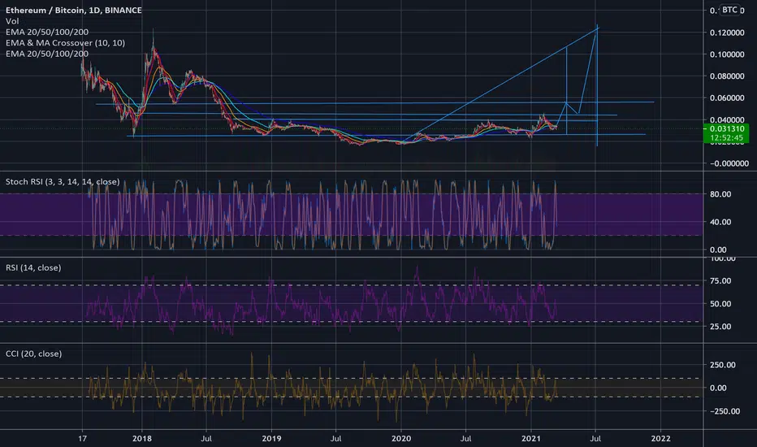Image resolution: width=757 pixels, height=447 pixels.
Task: Click the Jul label between 2019 and 2020
Action: point(335,439)
